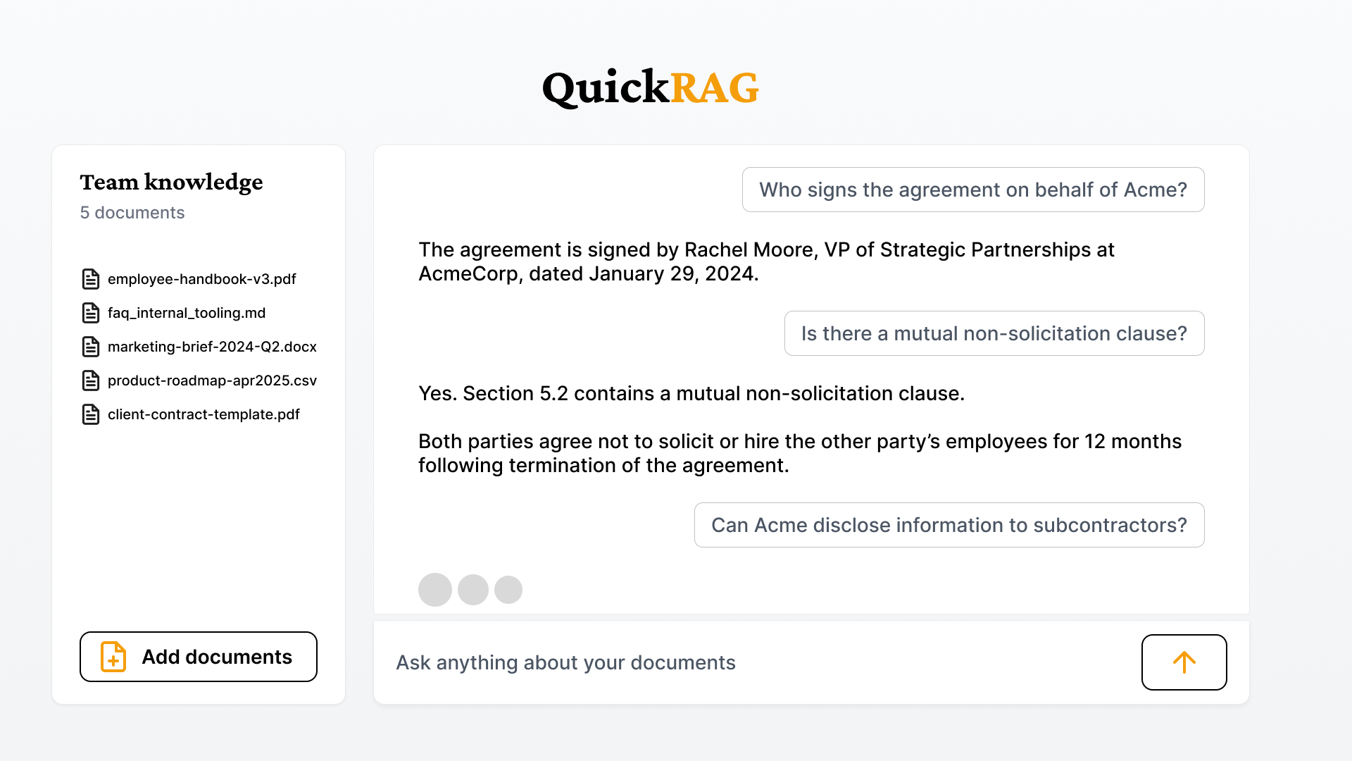Image resolution: width=1352 pixels, height=761 pixels.
Task: Click the product-roadmap-apr2025.csv file icon
Action: 91,380
